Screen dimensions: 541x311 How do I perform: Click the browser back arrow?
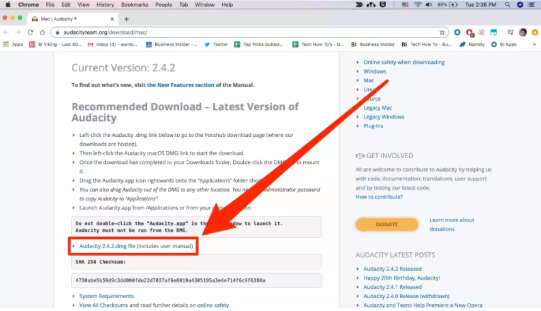(x=6, y=32)
